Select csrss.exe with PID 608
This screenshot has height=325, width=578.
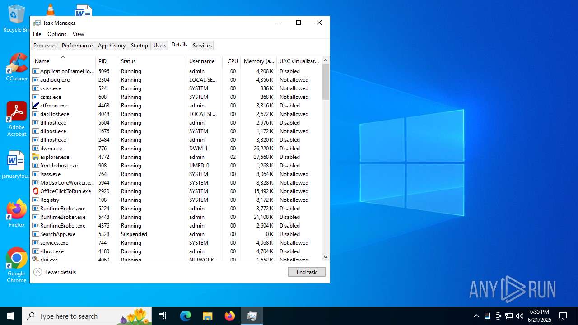tap(176, 97)
